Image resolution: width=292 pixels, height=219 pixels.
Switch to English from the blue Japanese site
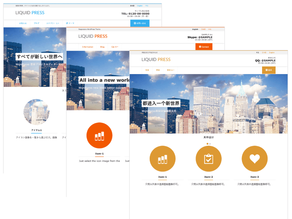point(140,6)
